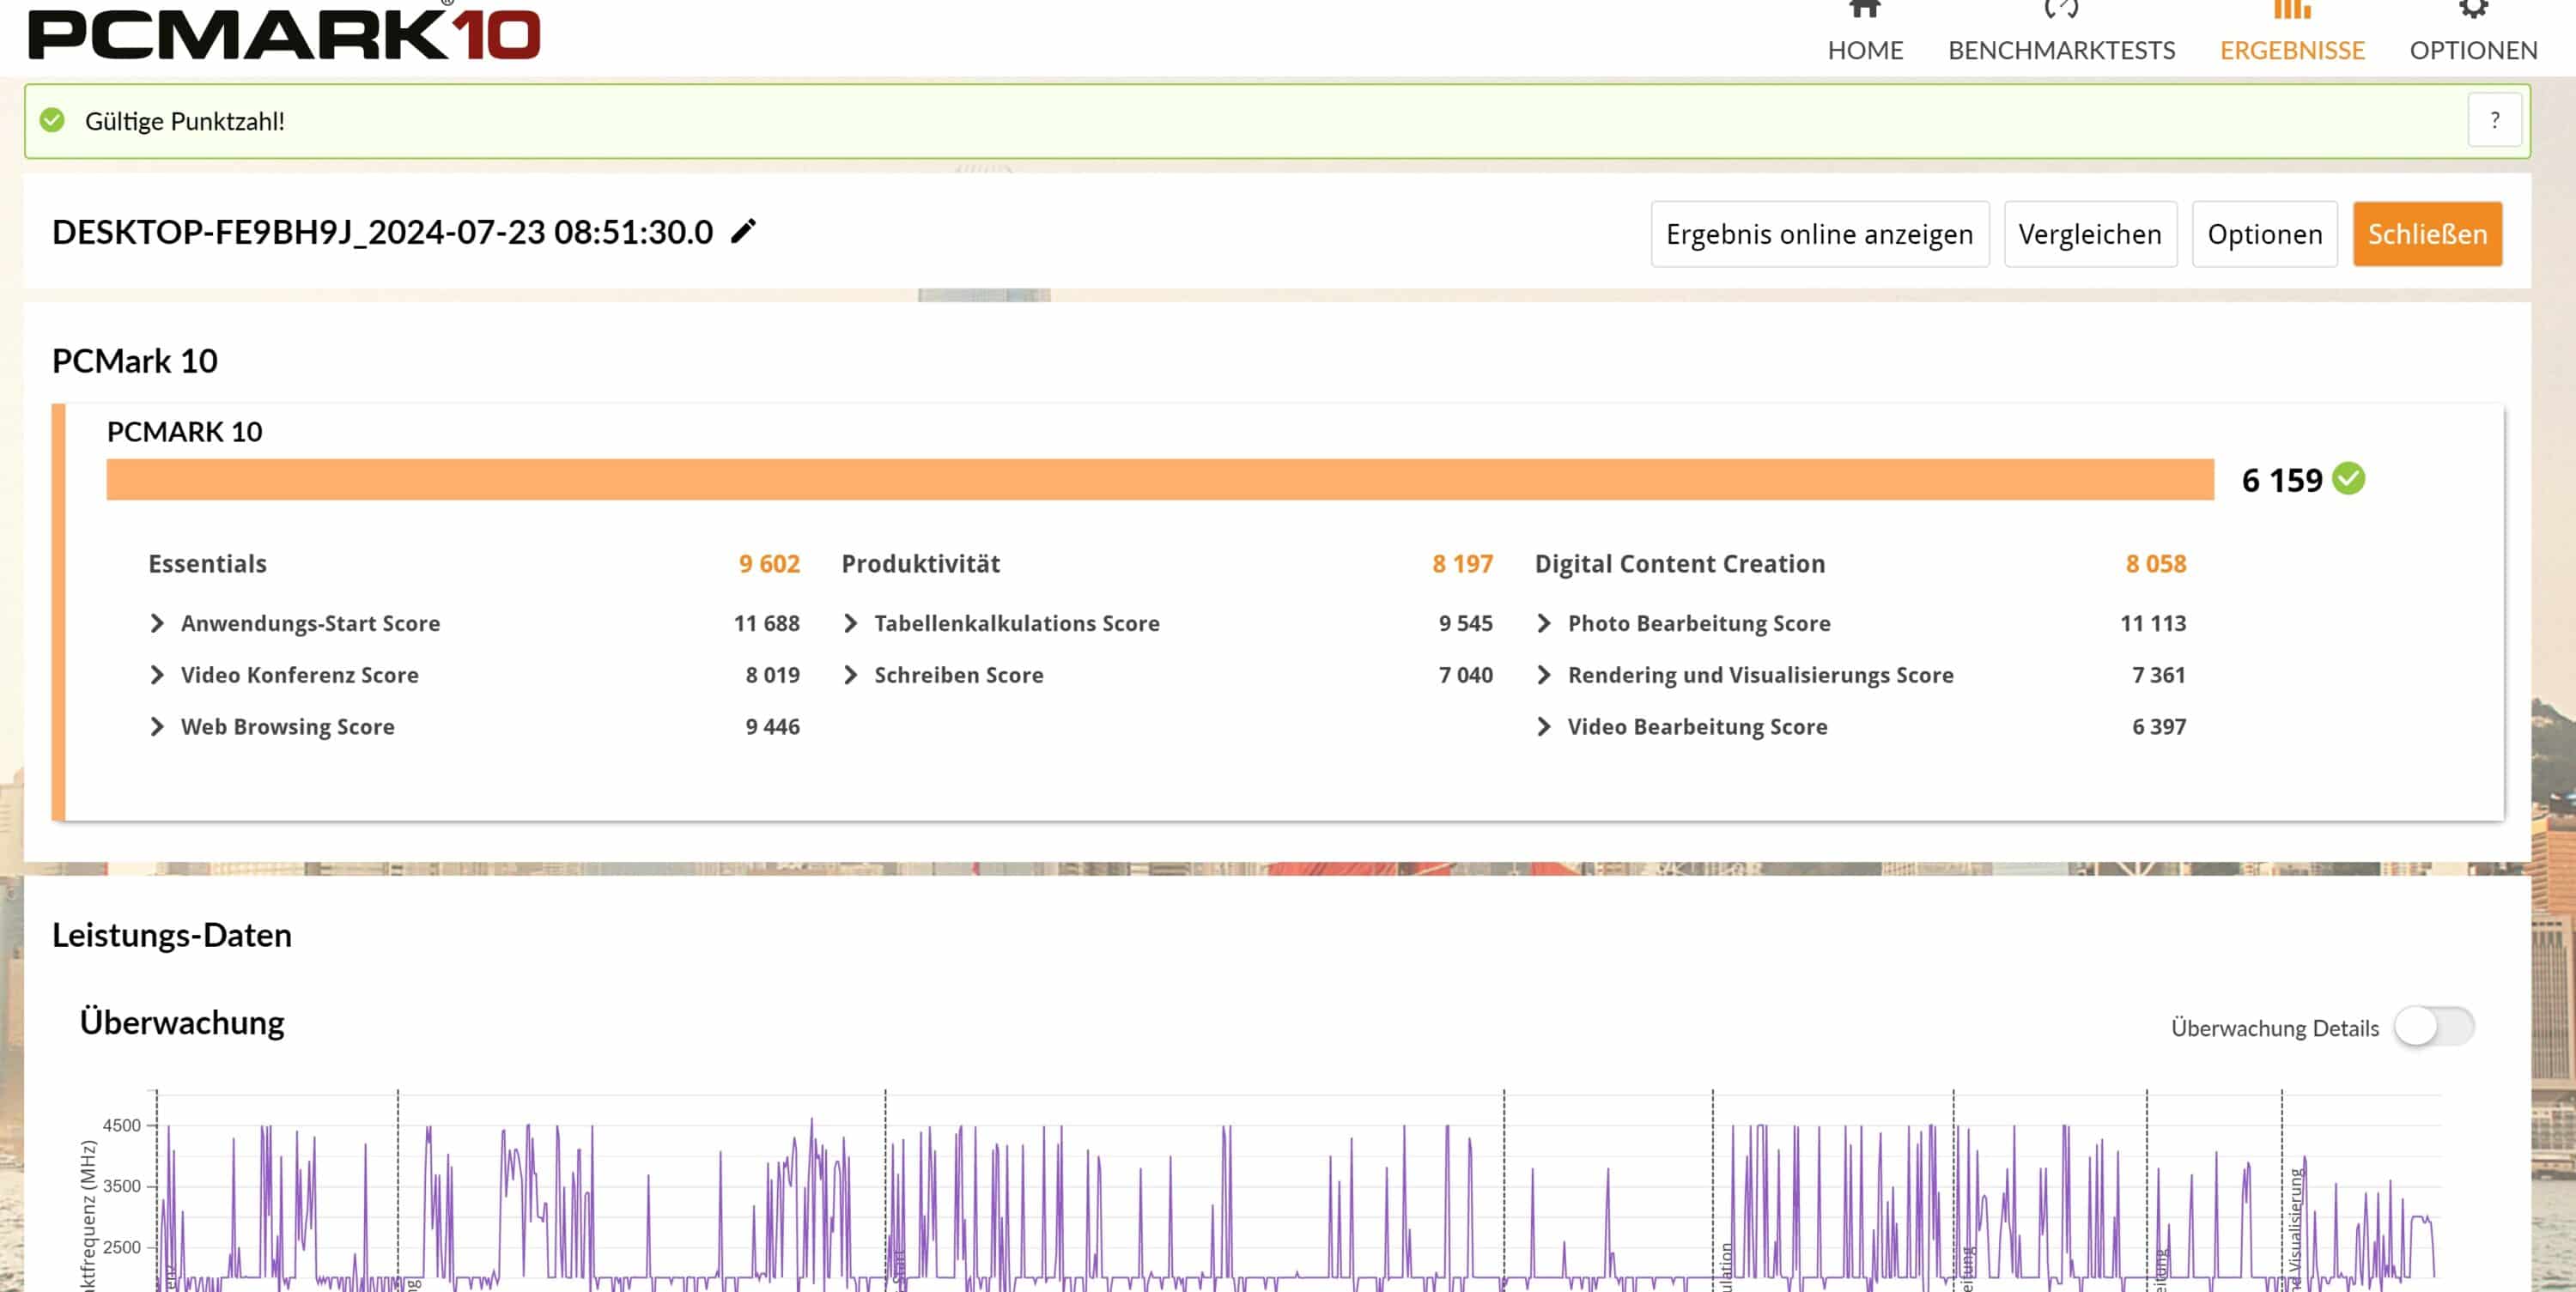Viewport: 2576px width, 1292px height.
Task: Expand Anwendungs-Start Score details
Action: pos(157,623)
